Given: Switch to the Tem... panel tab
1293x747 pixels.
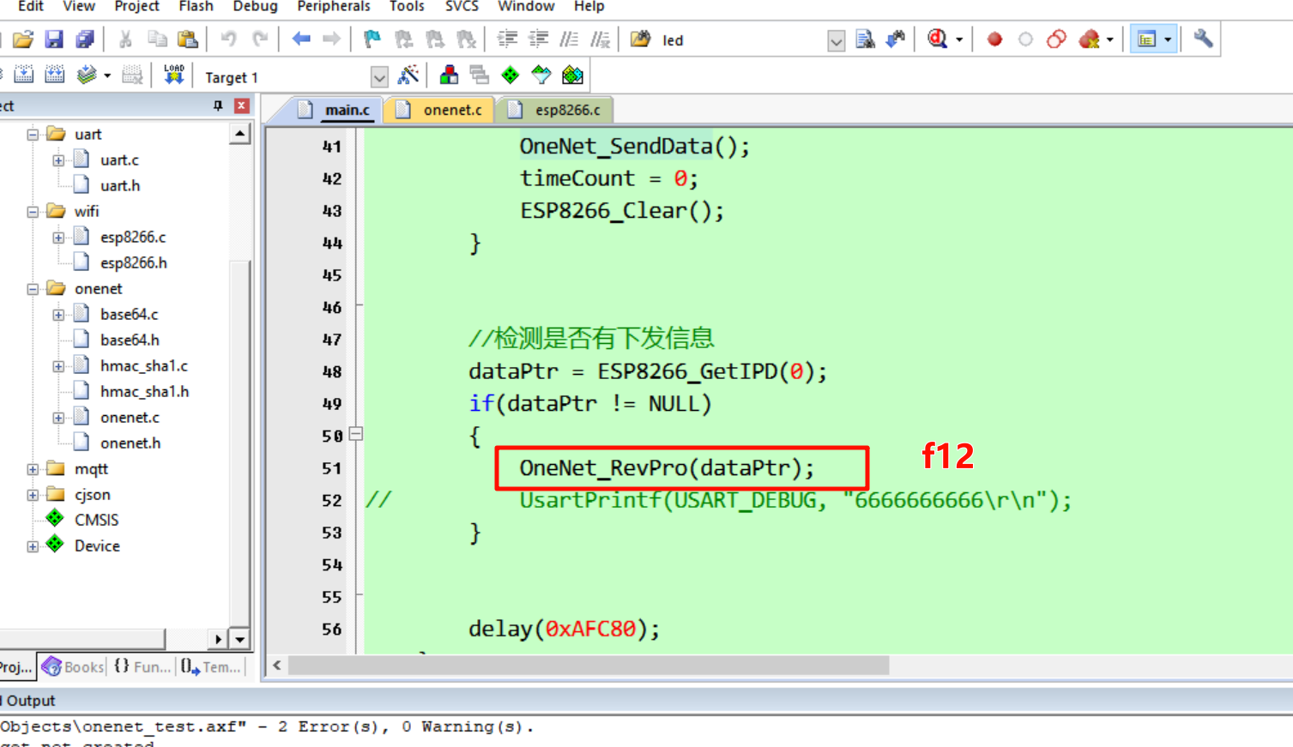Looking at the screenshot, I should coord(211,666).
